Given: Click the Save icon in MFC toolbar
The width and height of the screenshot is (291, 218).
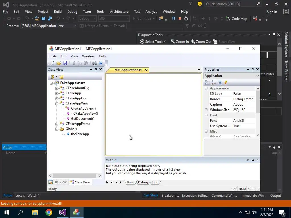Looking at the screenshot, I should coord(65,63).
